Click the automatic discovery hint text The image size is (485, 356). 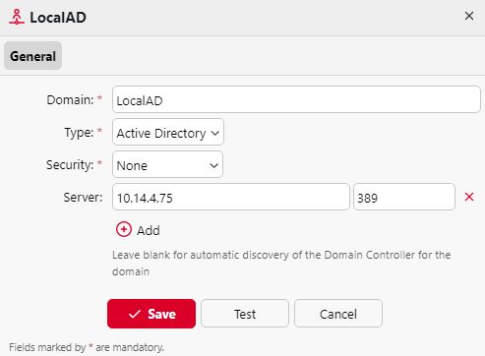point(281,263)
